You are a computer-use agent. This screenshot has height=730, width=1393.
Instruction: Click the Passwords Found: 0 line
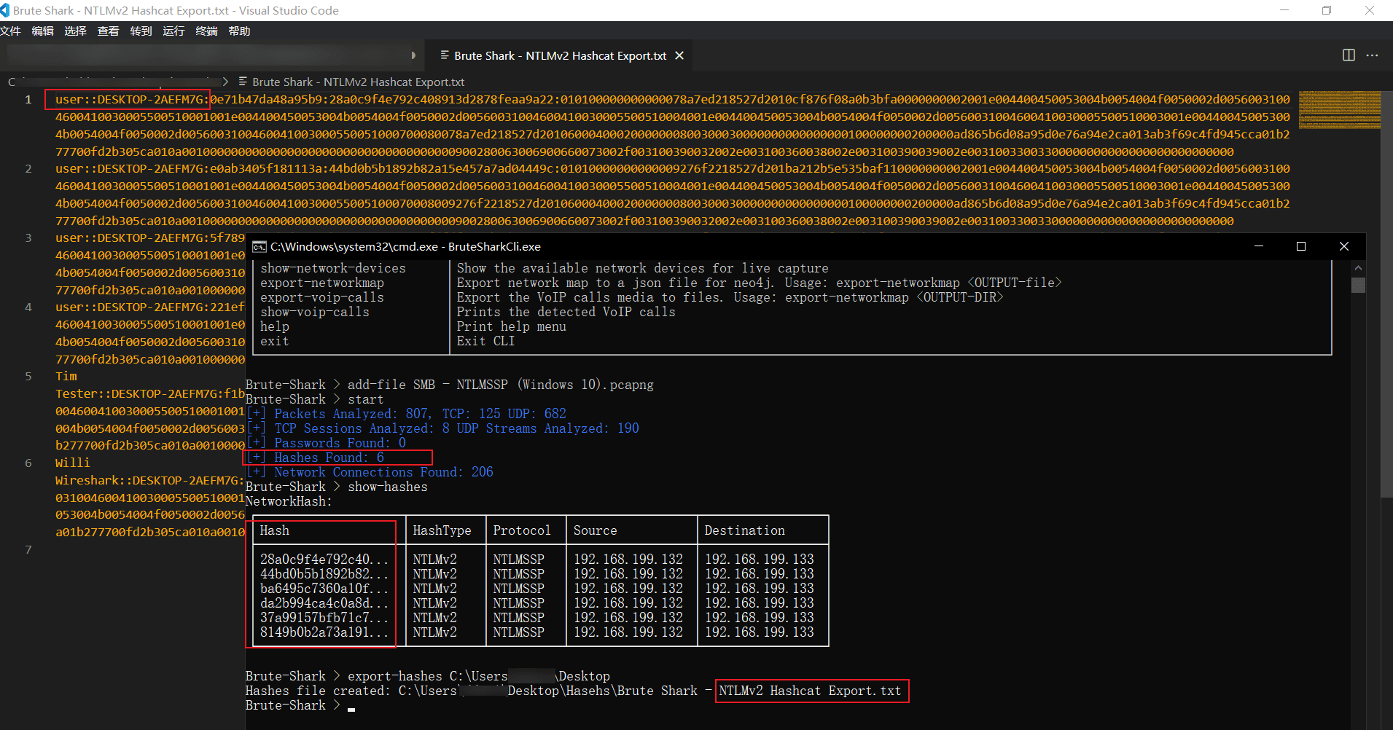click(327, 443)
